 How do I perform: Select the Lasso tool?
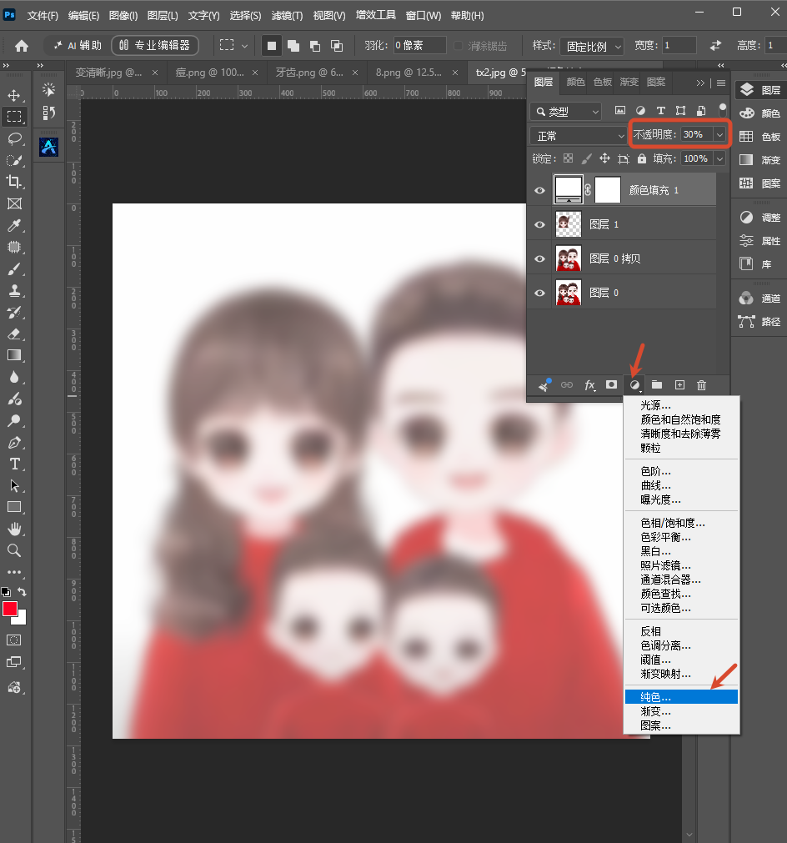pyautogui.click(x=14, y=138)
